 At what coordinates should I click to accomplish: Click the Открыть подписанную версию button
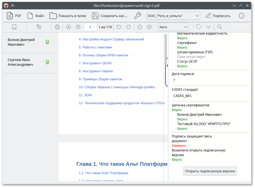click(210, 171)
